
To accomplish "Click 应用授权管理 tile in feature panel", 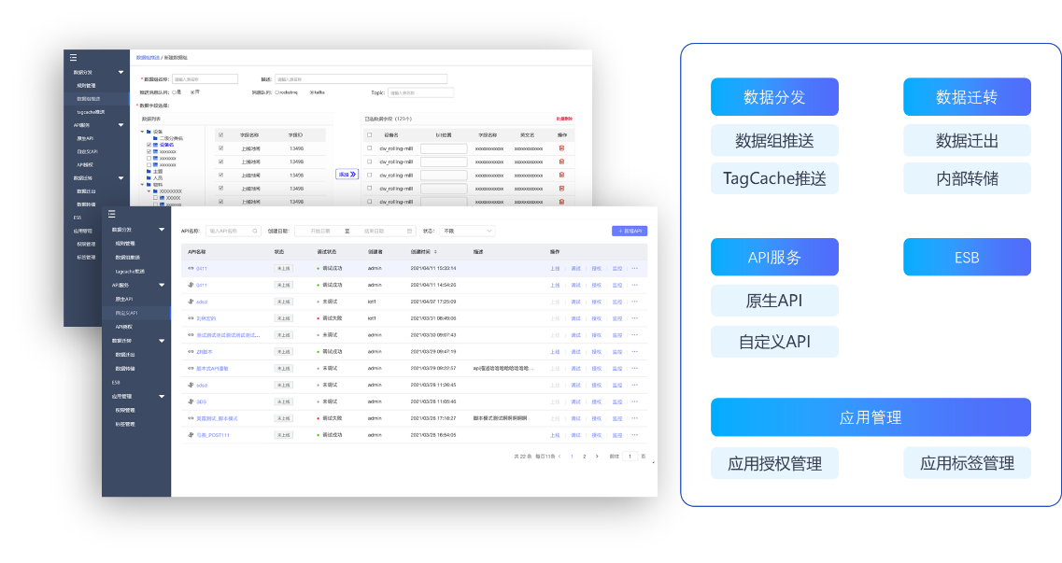I will point(774,463).
